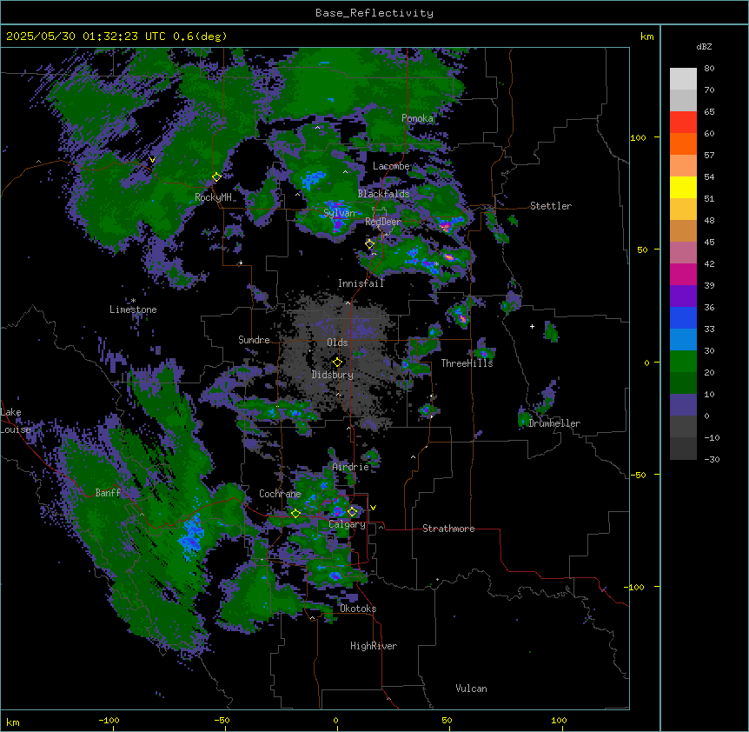The image size is (749, 732).
Task: Click the yellow V marker east of Calgary
Action: [373, 508]
